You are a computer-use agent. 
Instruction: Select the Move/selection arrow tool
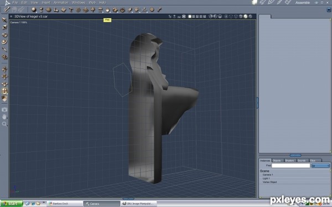pos(4,20)
